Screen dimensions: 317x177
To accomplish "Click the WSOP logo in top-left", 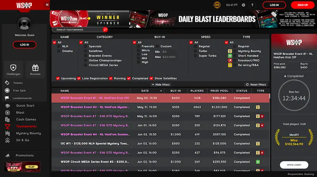I will 24,5.
